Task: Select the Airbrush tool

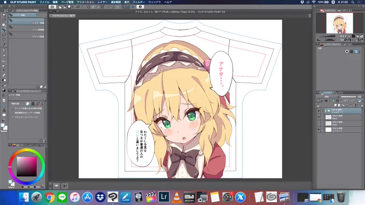Action: click(4, 65)
